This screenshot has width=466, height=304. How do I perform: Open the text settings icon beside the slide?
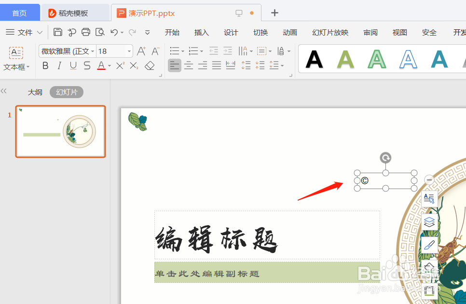(429, 198)
